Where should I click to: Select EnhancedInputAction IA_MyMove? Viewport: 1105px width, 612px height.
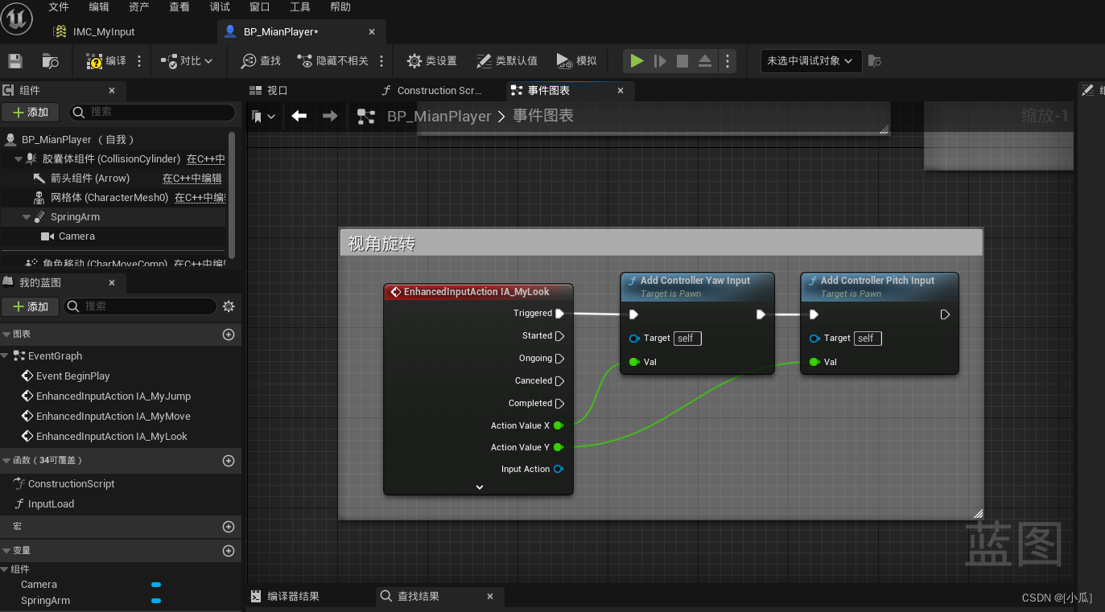click(113, 417)
